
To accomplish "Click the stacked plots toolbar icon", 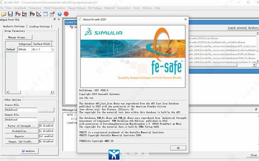I will (x=25, y=14).
